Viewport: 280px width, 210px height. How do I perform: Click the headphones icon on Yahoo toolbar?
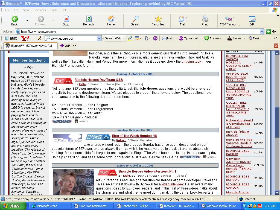click(155, 38)
